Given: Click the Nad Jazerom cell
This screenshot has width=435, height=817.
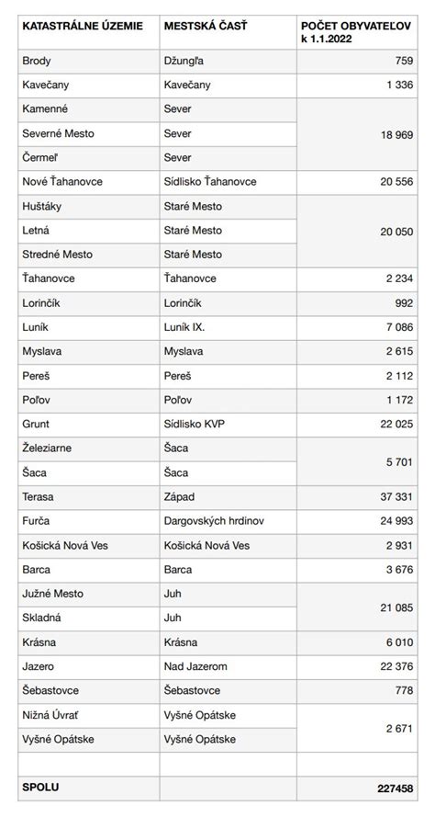Looking at the screenshot, I should pos(228,667).
